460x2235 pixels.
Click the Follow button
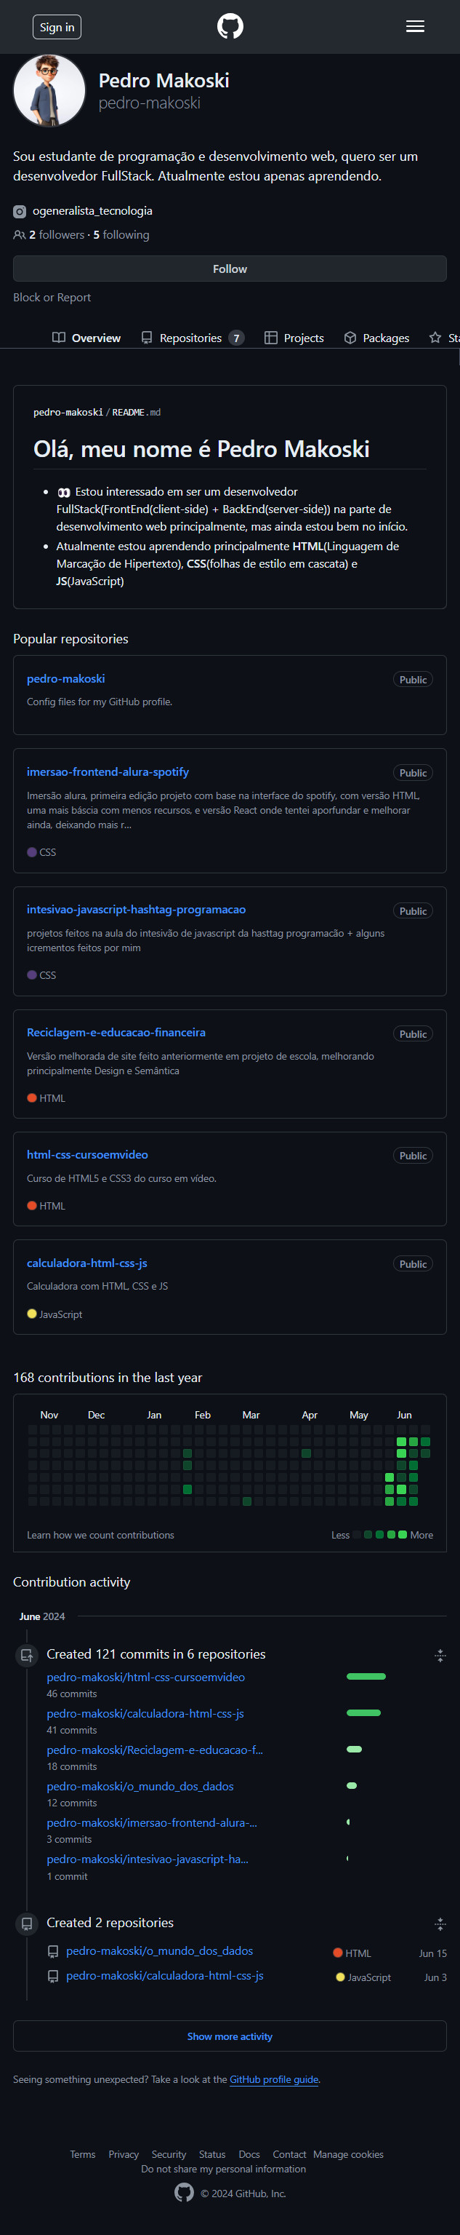[x=230, y=268]
